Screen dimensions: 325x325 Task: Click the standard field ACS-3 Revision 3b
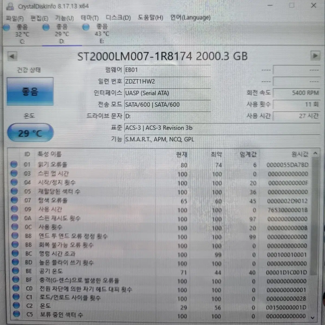(222, 128)
